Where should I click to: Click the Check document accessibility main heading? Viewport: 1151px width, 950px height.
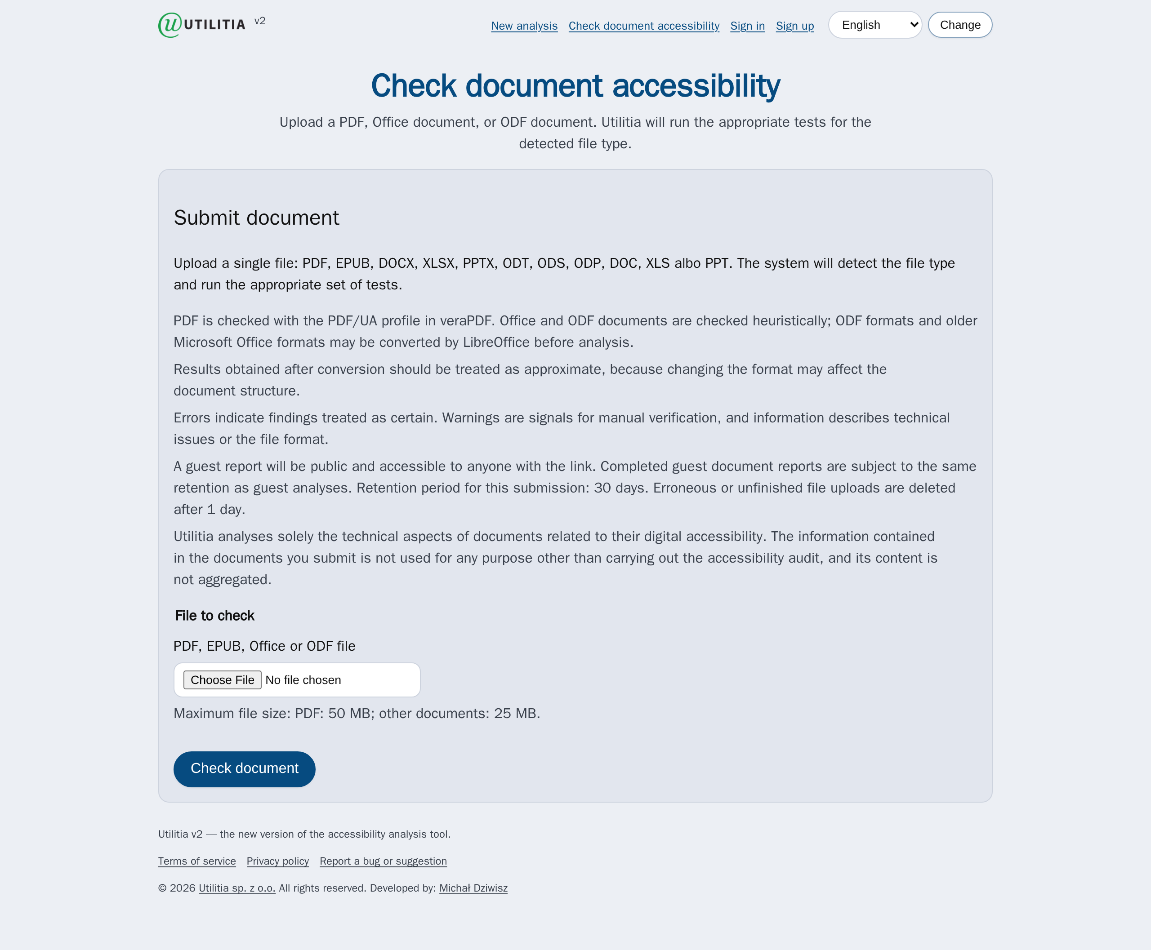coord(575,86)
